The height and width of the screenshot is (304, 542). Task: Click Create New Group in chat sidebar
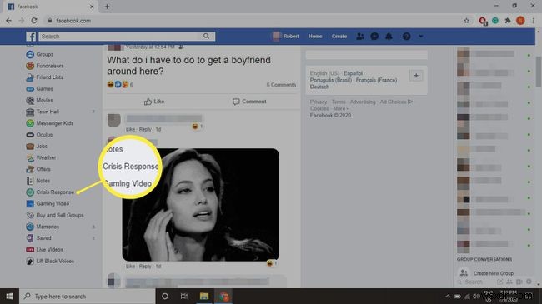pos(493,273)
